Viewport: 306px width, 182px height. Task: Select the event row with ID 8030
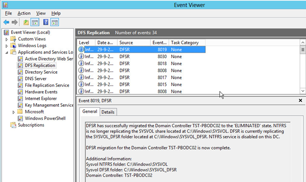142,57
